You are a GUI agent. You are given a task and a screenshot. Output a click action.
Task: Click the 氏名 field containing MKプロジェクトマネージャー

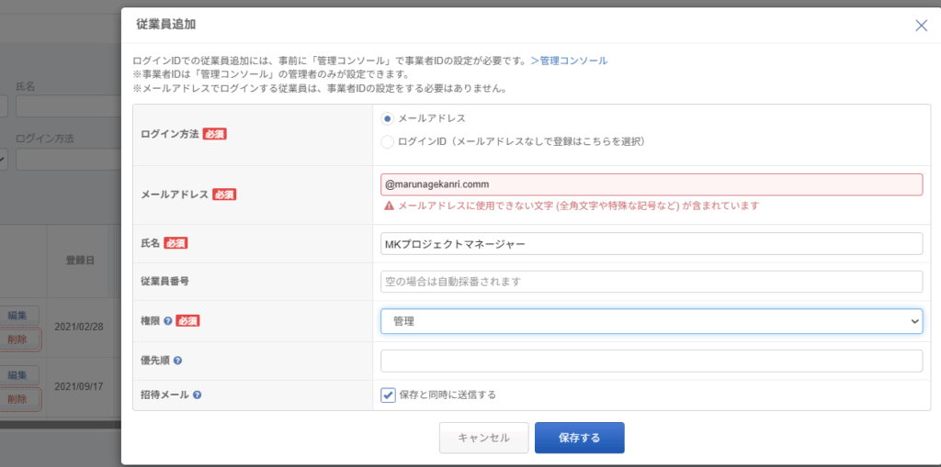[651, 243]
